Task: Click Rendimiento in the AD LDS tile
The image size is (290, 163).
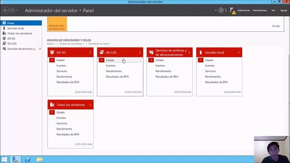Action: click(114, 71)
